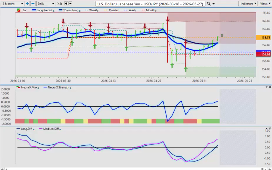
Task: Click the 2026-03-30 date axis label
Action: (x=63, y=81)
